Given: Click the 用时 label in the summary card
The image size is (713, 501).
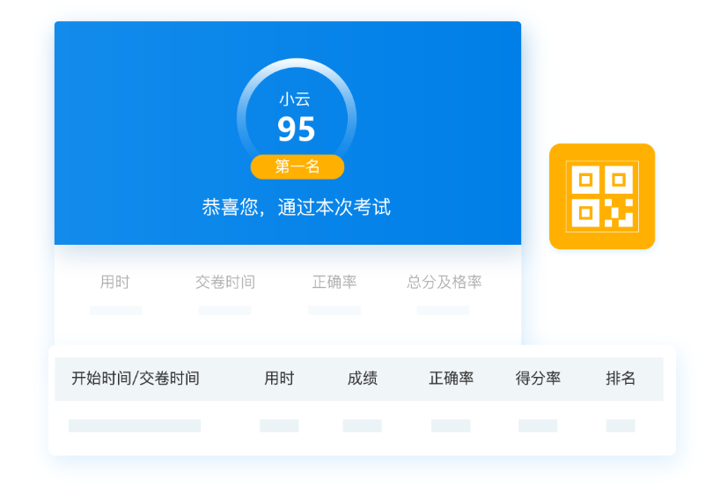Looking at the screenshot, I should pyautogui.click(x=114, y=282).
